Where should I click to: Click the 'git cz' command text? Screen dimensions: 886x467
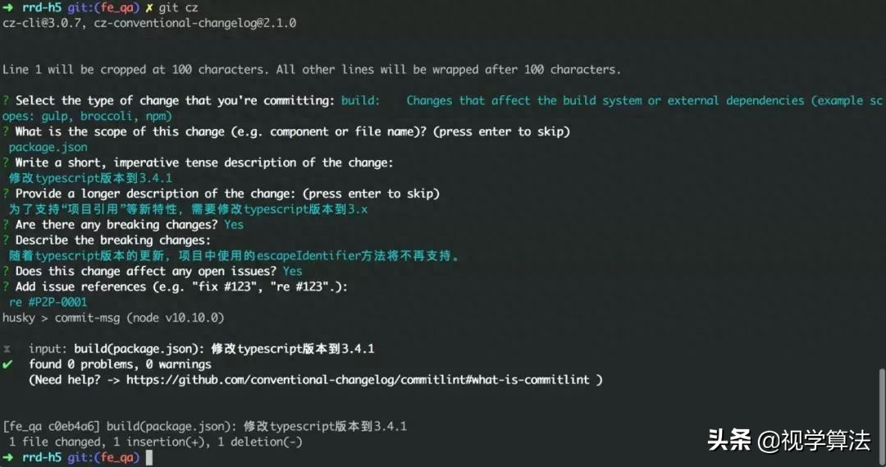(x=178, y=8)
